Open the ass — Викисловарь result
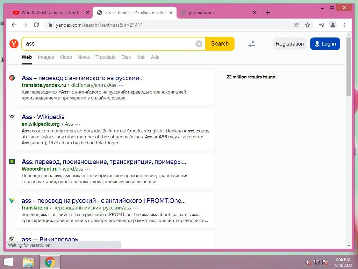This screenshot has width=358, height=269. (50, 239)
